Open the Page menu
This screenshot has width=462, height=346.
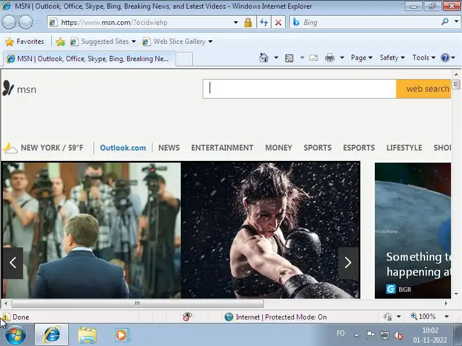tap(362, 58)
